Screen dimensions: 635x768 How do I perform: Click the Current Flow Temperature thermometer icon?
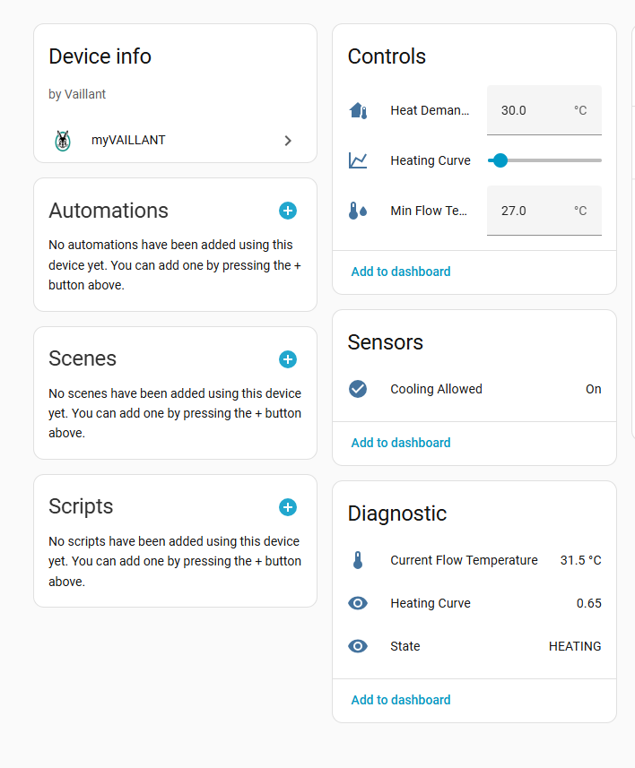(358, 560)
